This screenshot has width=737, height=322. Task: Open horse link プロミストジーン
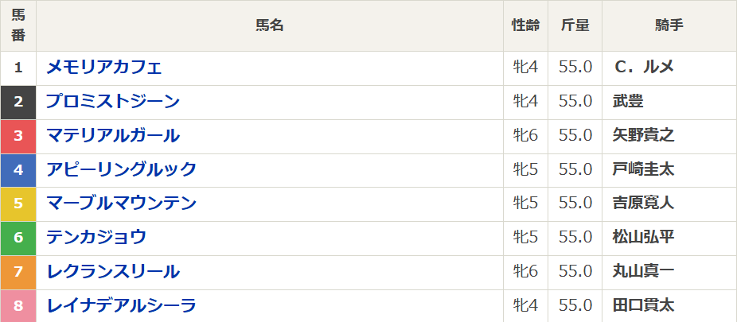point(113,102)
